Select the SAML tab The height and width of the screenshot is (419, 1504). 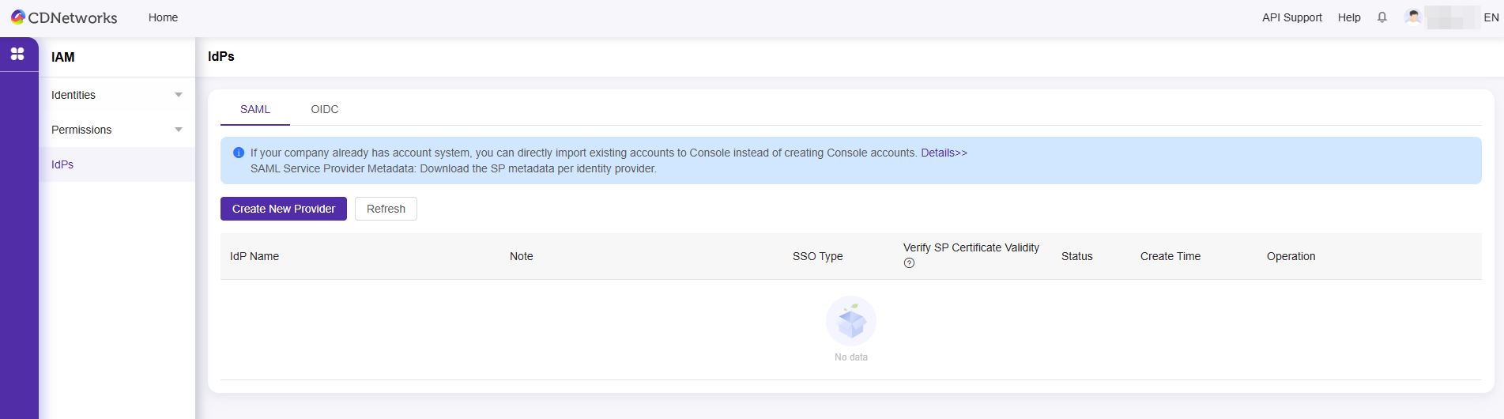click(x=255, y=109)
